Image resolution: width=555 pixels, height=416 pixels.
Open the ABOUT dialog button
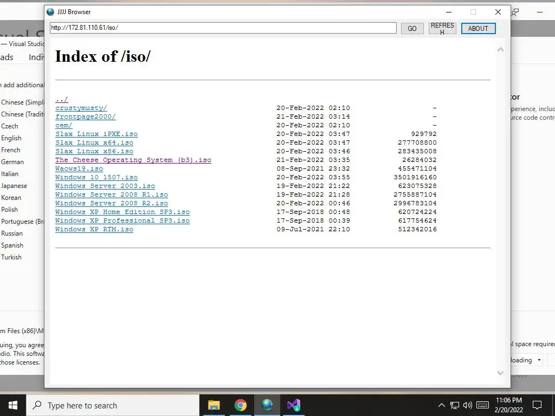tap(478, 28)
